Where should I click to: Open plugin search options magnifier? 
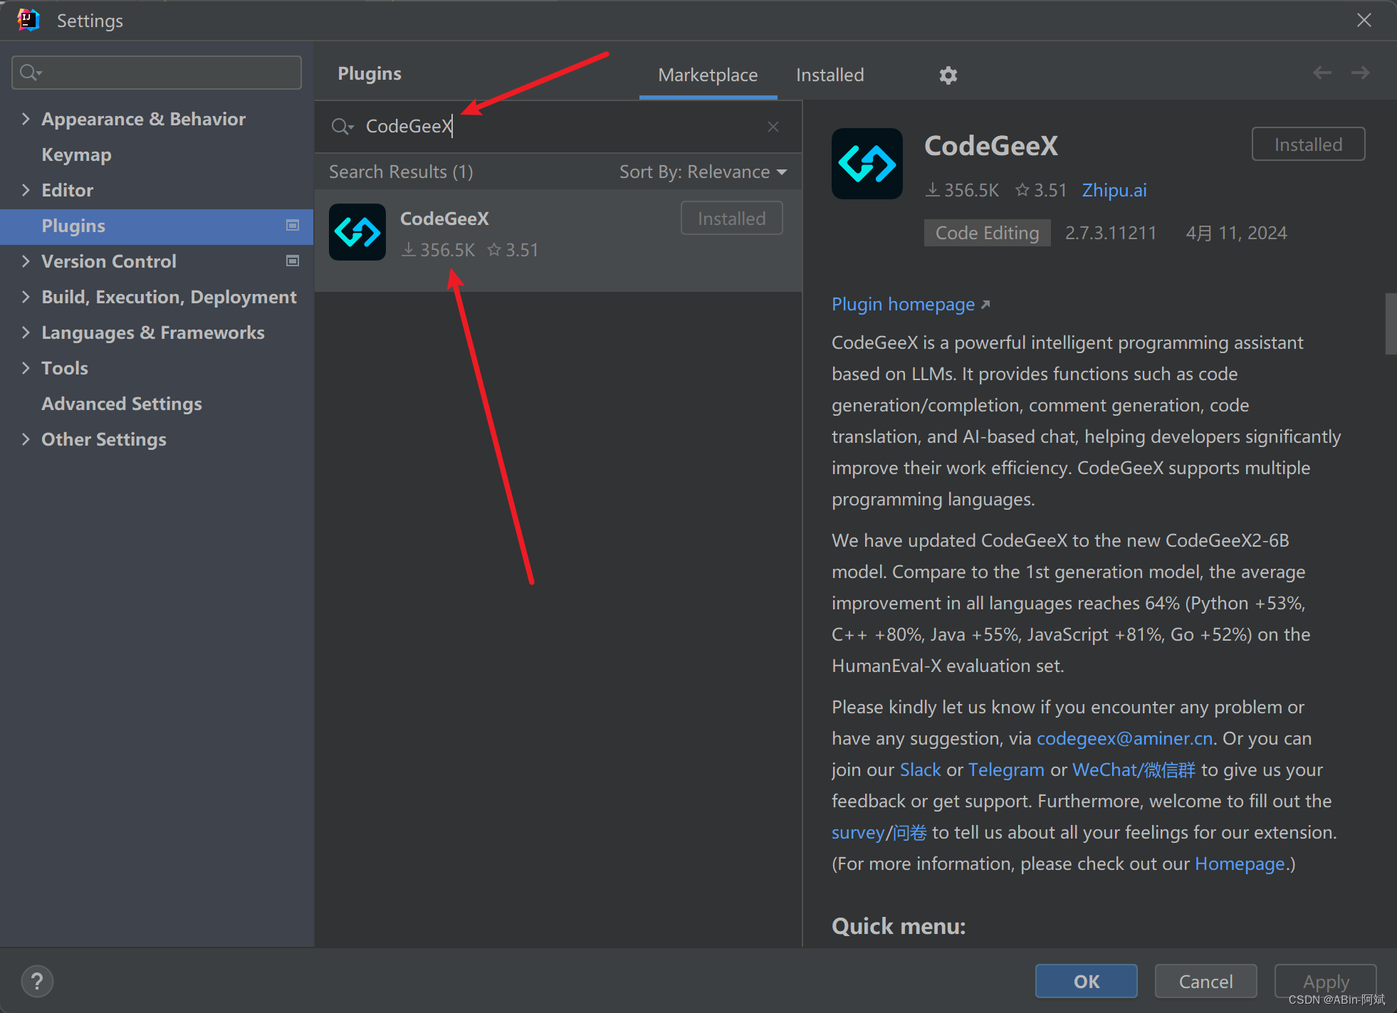pyautogui.click(x=342, y=127)
